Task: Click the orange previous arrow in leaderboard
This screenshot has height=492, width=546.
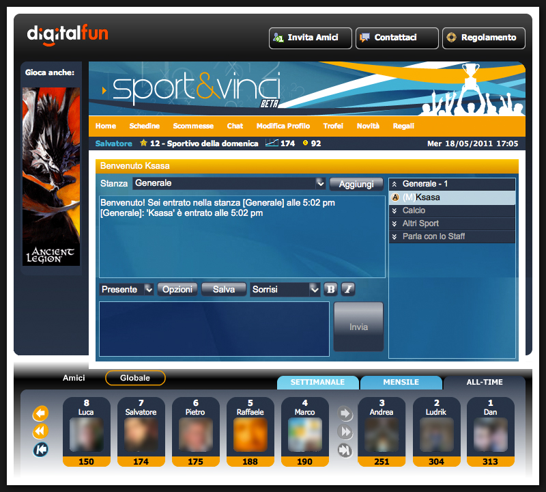Action: pos(40,413)
